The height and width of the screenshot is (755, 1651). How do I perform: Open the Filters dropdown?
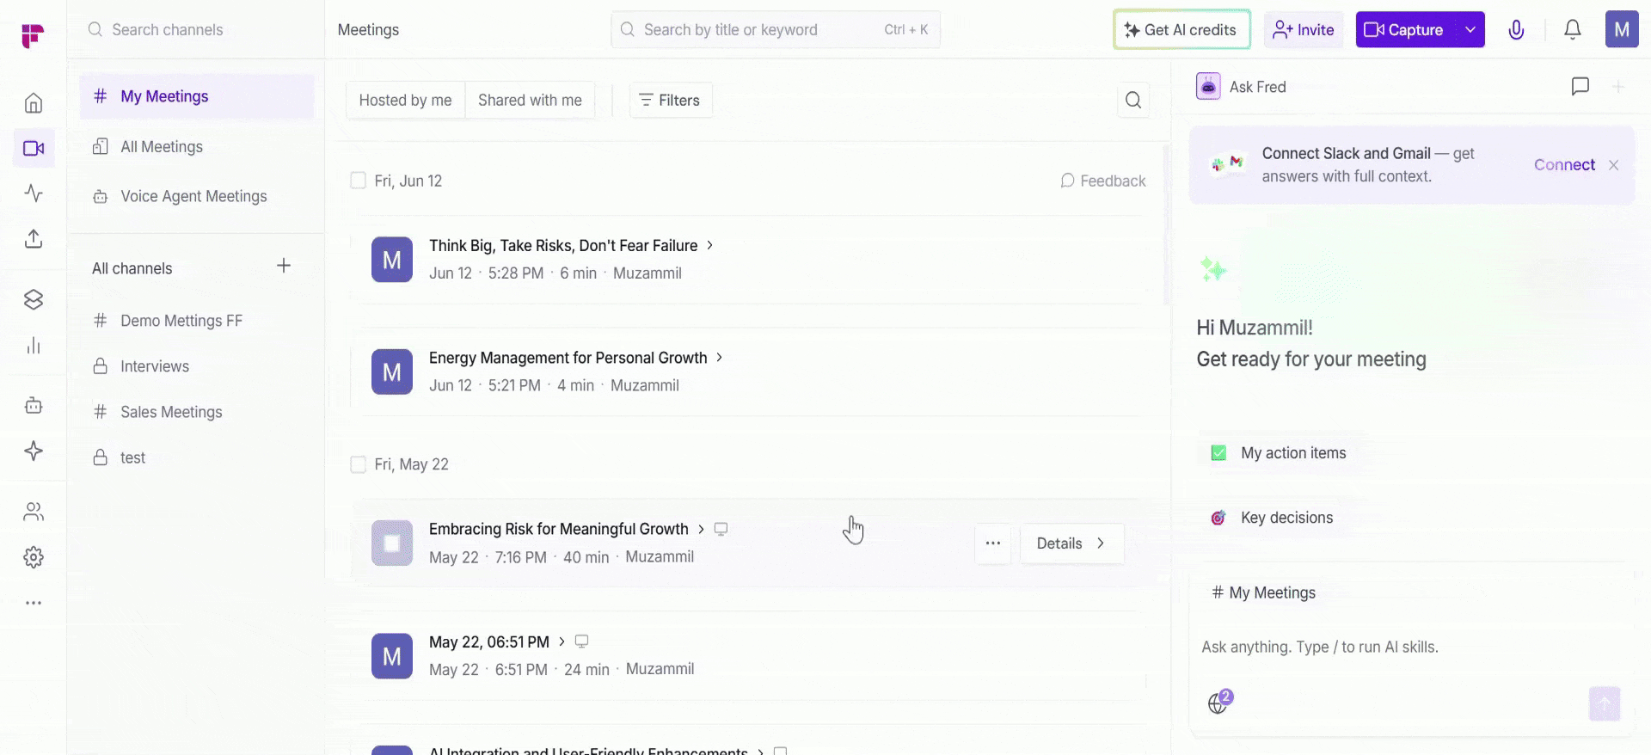click(x=671, y=100)
